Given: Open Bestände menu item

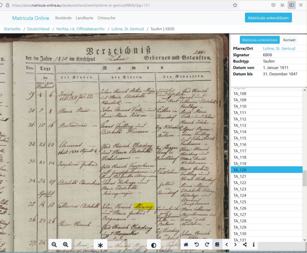Looking at the screenshot, I should tap(63, 18).
